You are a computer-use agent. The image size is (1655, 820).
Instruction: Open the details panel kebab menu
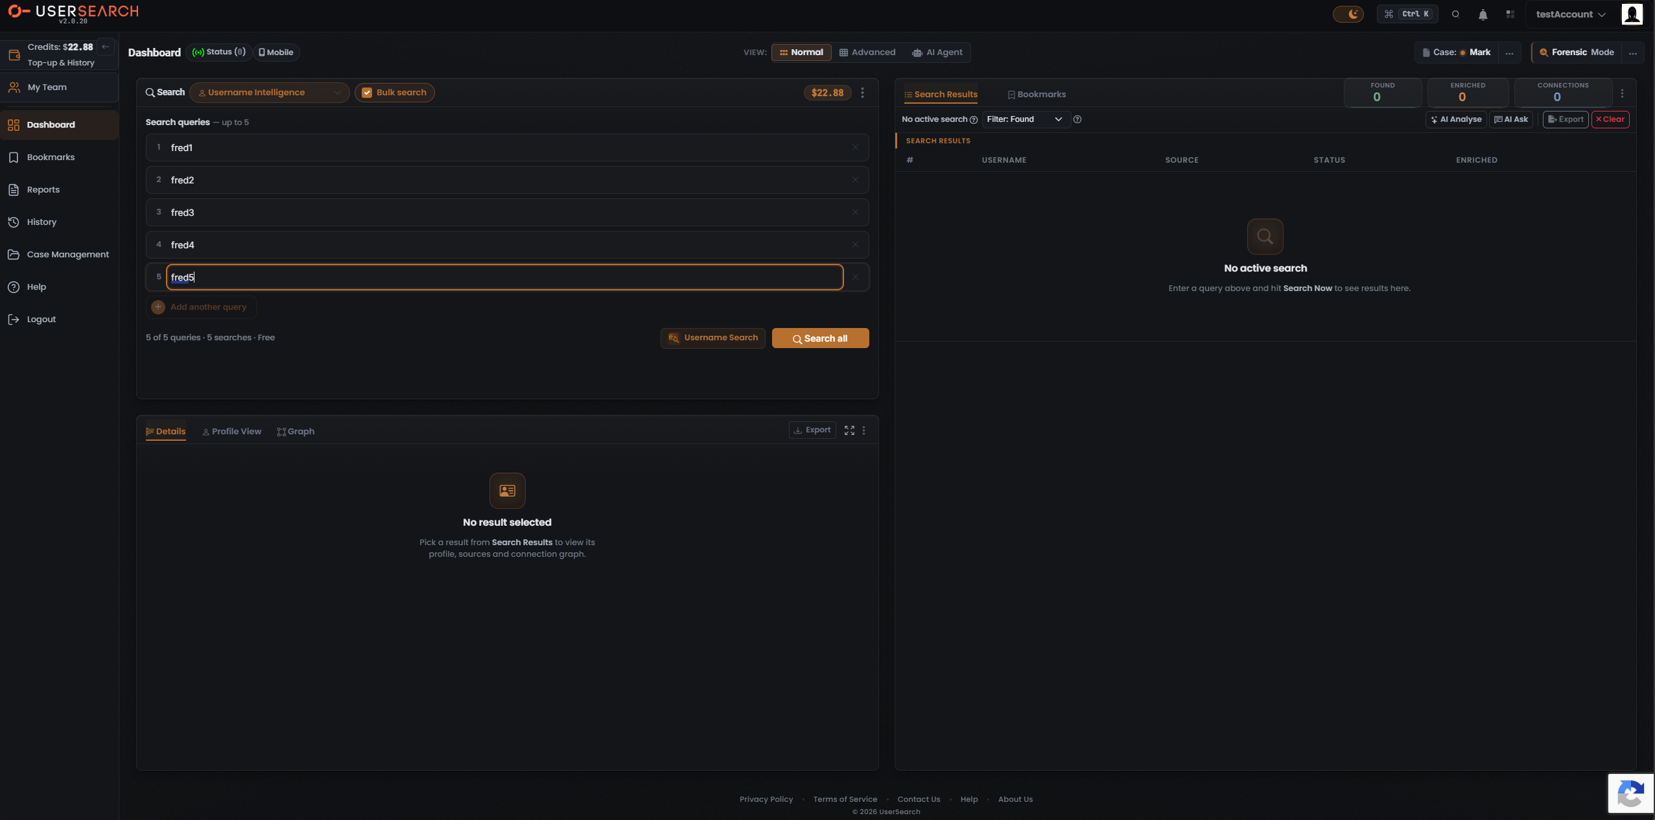[x=863, y=430]
